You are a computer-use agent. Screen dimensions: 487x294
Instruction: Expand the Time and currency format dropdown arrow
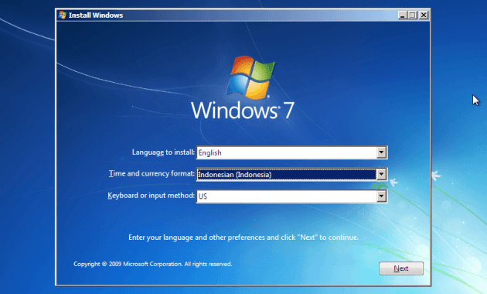coord(381,174)
